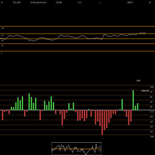155x155 pixels.
Task: Click the RSI value label 68.82
Action: (143, 33)
